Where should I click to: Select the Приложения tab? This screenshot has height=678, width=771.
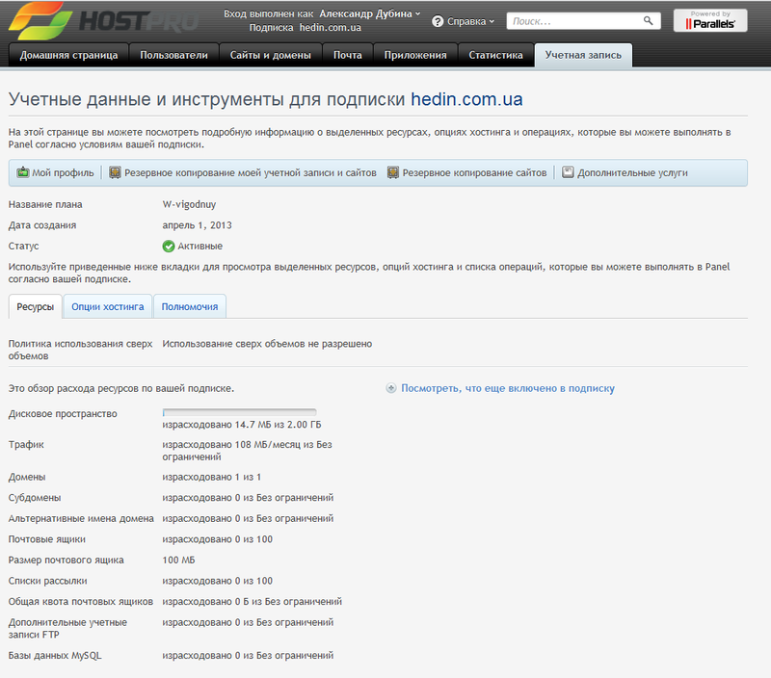(415, 55)
